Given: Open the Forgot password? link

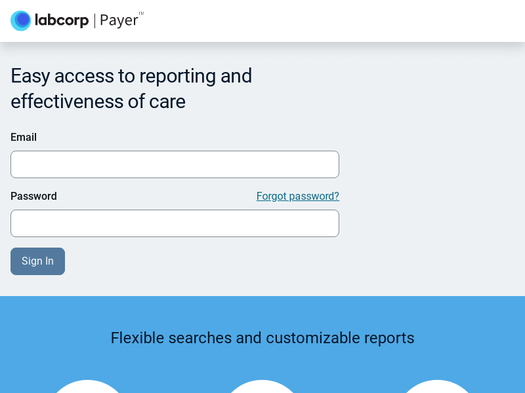Looking at the screenshot, I should 298,196.
